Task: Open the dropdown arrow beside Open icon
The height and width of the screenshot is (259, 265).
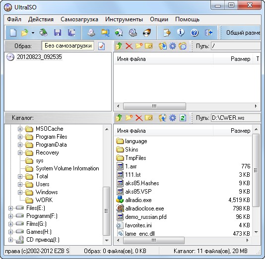Action: coord(33,33)
